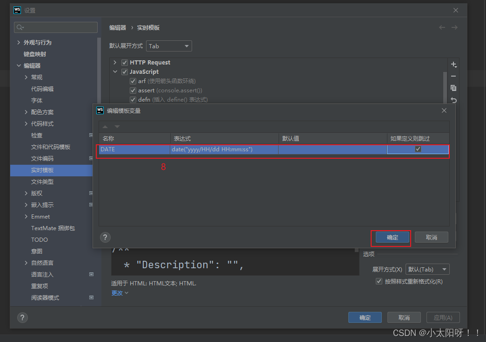
Task: Click the 更改 link below the template
Action: coord(116,293)
